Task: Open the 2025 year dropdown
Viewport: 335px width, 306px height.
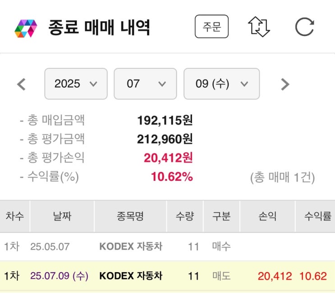Action: [76, 84]
